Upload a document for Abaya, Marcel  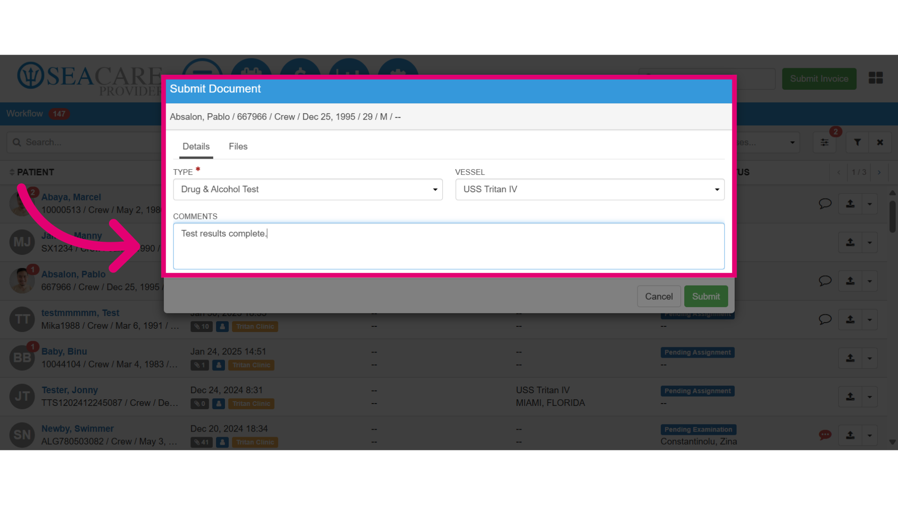coord(850,204)
